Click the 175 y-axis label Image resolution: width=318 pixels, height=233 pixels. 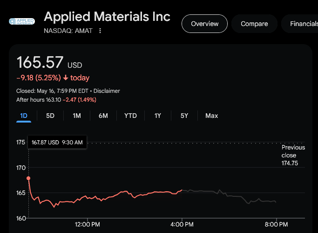coord(20,142)
